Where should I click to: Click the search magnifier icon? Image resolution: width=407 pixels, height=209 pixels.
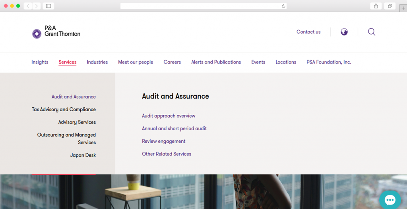(372, 32)
